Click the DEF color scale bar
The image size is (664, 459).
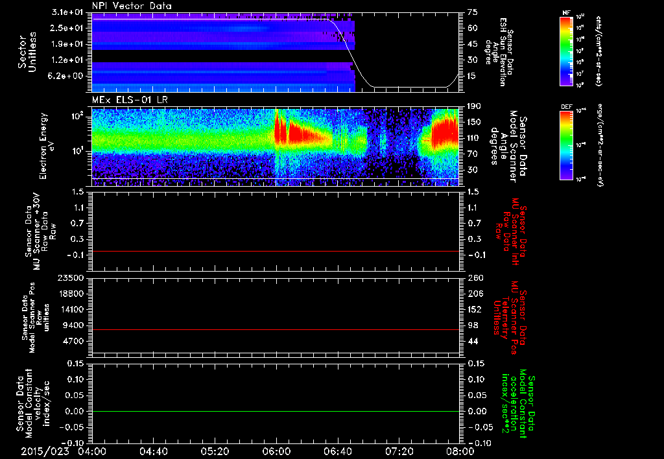[x=566, y=146]
